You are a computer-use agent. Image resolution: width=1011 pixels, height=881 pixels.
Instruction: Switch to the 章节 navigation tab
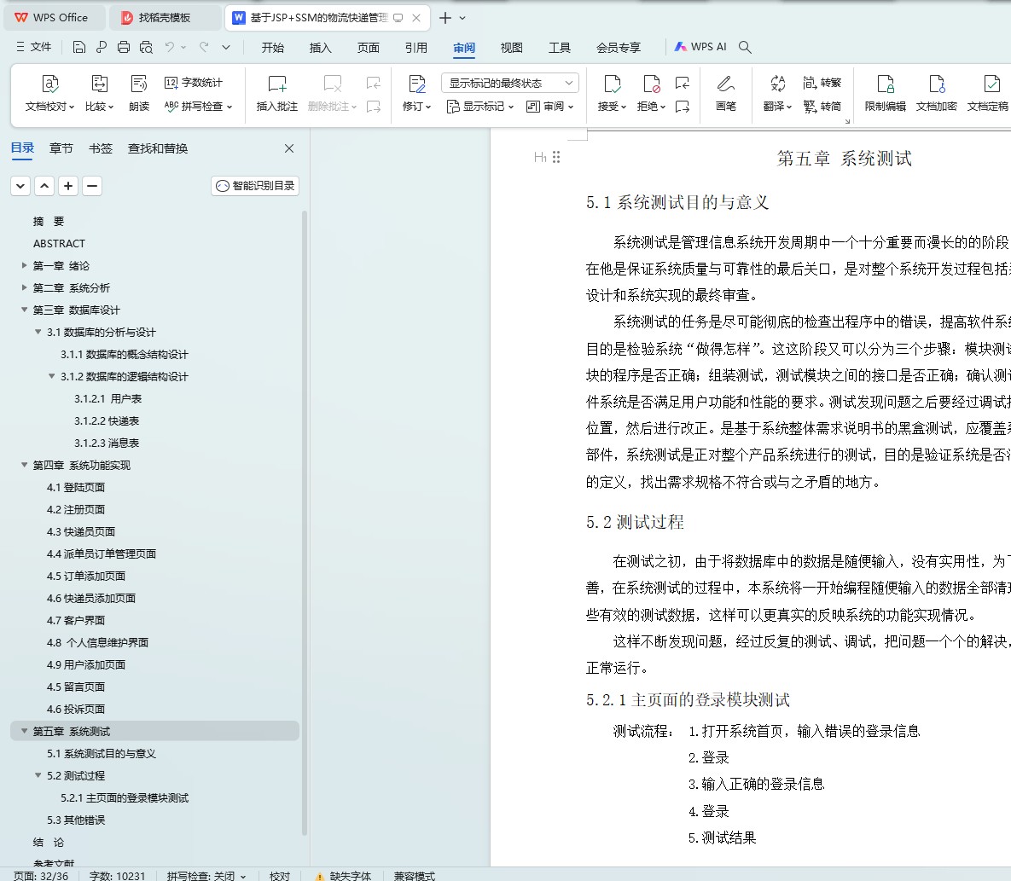tap(61, 148)
